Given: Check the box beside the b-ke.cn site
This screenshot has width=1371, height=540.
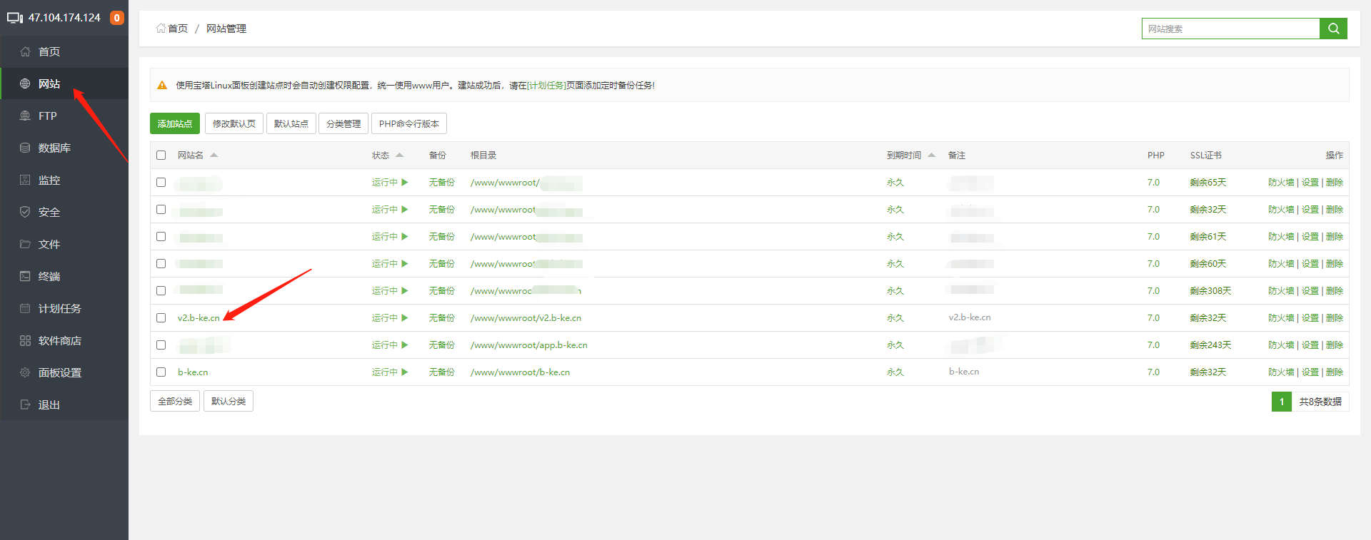Looking at the screenshot, I should click(x=161, y=372).
